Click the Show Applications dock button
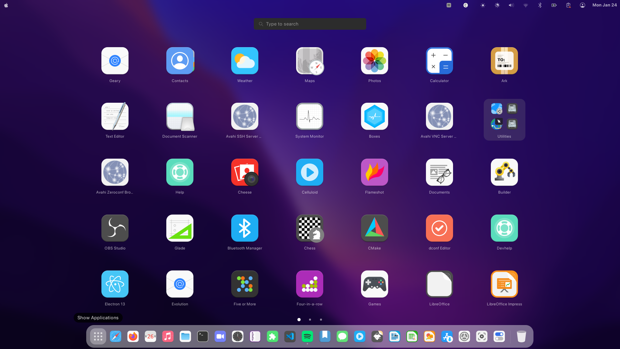 point(98,337)
